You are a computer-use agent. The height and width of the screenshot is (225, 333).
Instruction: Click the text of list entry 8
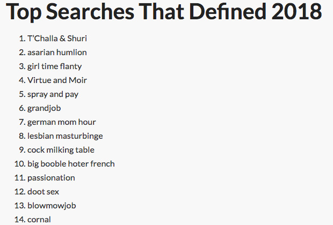coord(65,136)
